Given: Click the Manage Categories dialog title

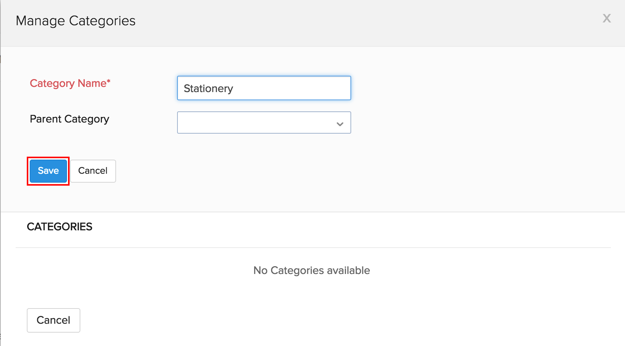Looking at the screenshot, I should click(76, 21).
